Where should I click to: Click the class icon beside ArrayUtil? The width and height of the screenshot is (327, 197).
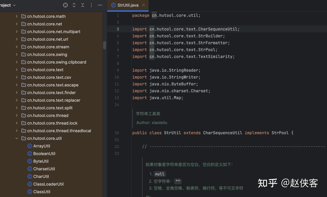pyautogui.click(x=30, y=146)
